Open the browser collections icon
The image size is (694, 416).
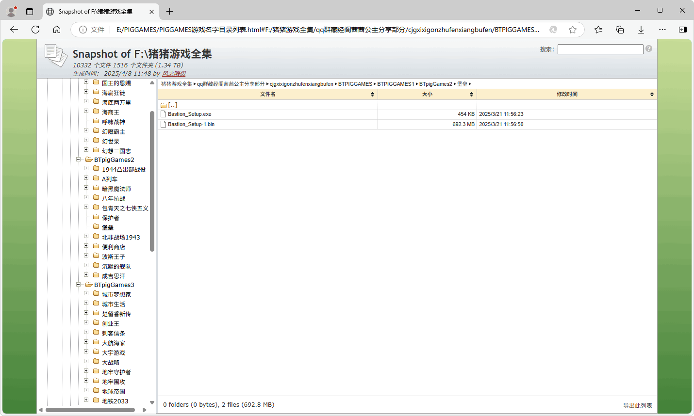(x=620, y=30)
